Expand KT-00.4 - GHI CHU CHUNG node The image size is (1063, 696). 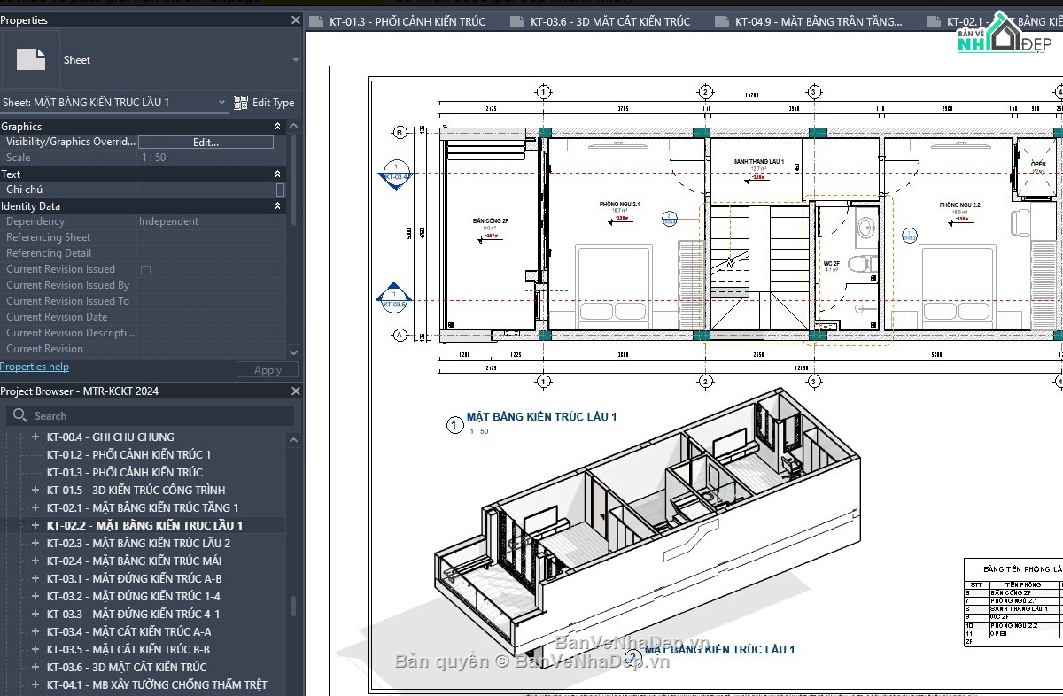[35, 437]
